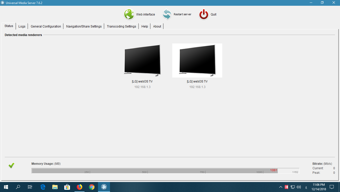Click the memory usage progress bar
Screen dimensions: 340x192
[165, 171]
